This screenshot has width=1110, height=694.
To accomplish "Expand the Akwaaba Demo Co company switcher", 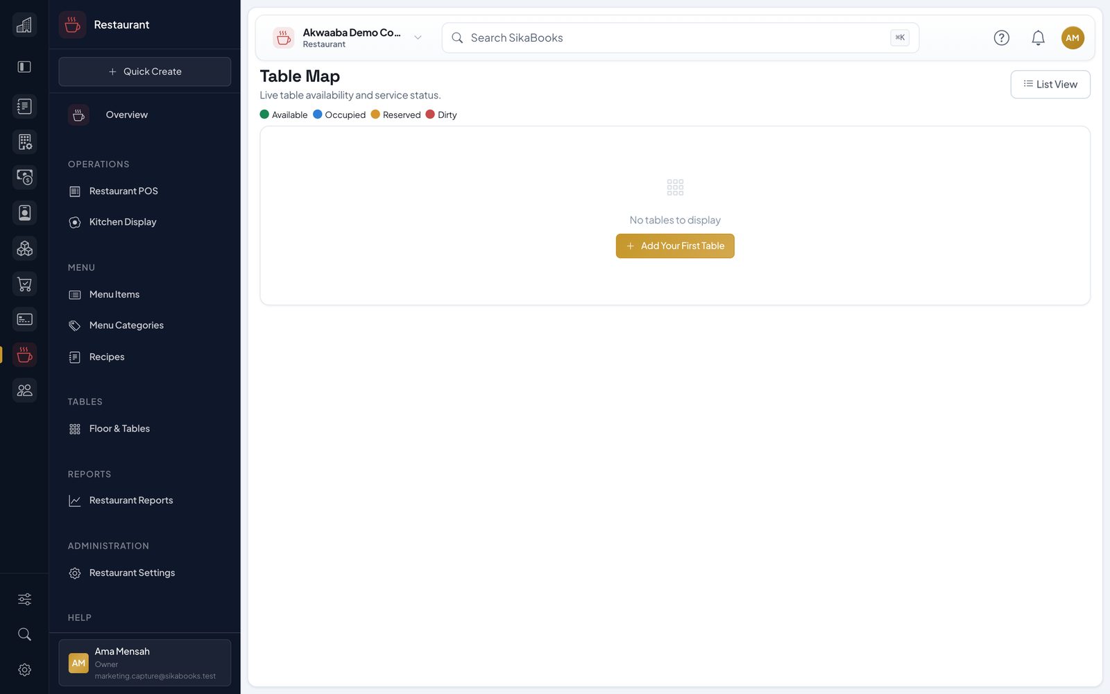I will coord(348,38).
